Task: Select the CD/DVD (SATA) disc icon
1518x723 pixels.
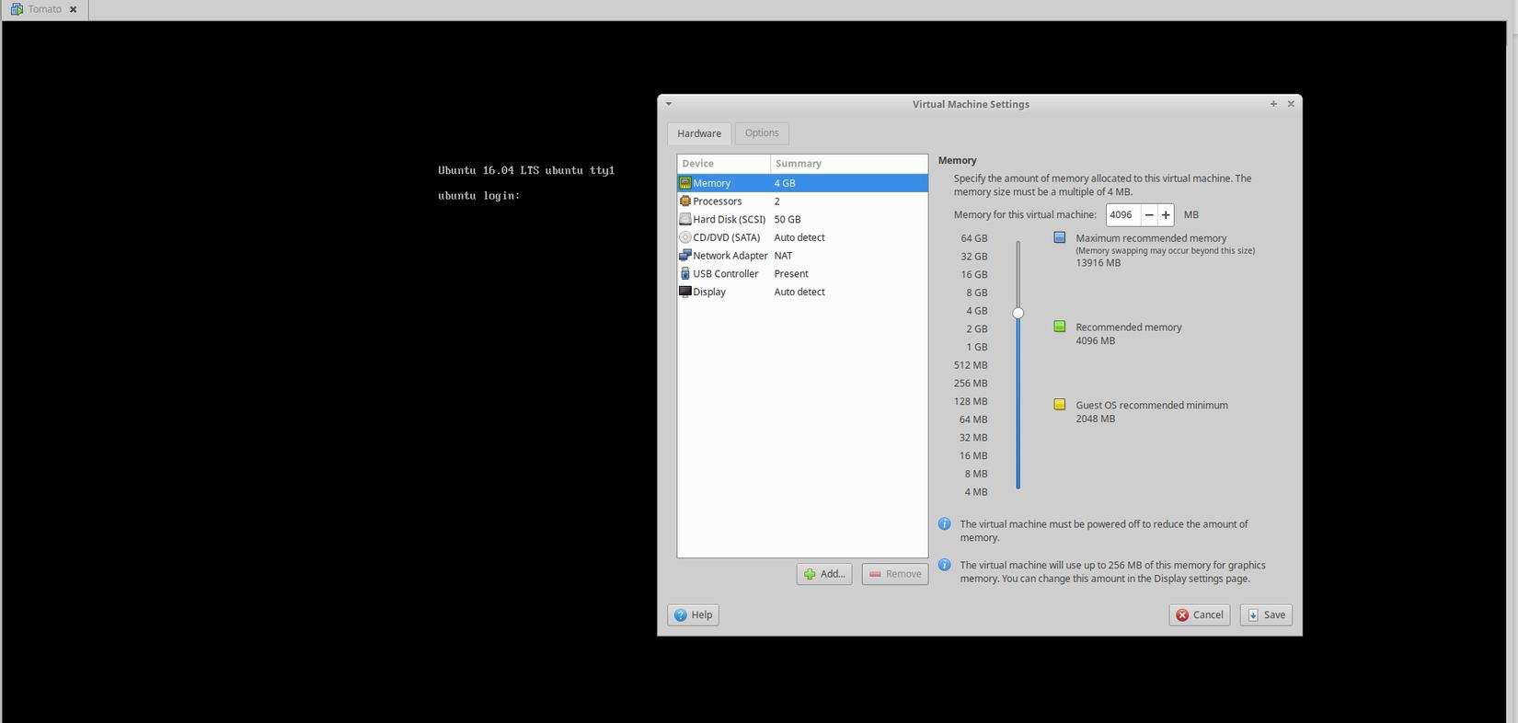Action: point(684,237)
